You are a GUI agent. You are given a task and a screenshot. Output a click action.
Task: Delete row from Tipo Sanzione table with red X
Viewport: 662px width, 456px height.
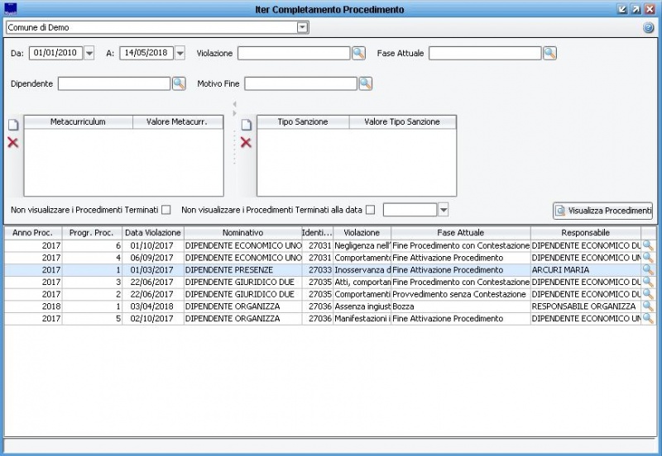[246, 142]
